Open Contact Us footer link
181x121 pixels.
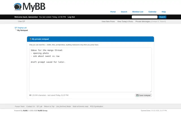[x=31, y=107]
